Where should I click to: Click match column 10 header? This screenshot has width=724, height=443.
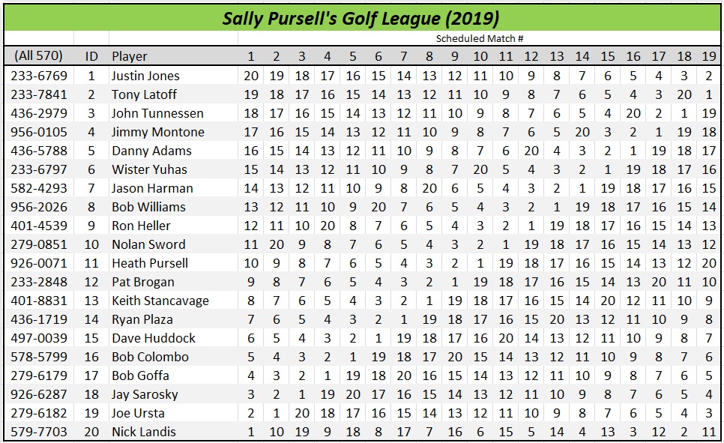point(480,56)
